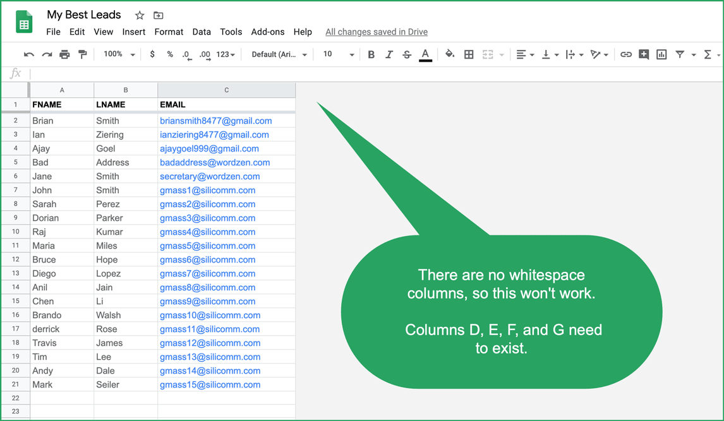This screenshot has height=421, width=724.
Task: Click the Undo icon in toolbar
Action: 29,55
